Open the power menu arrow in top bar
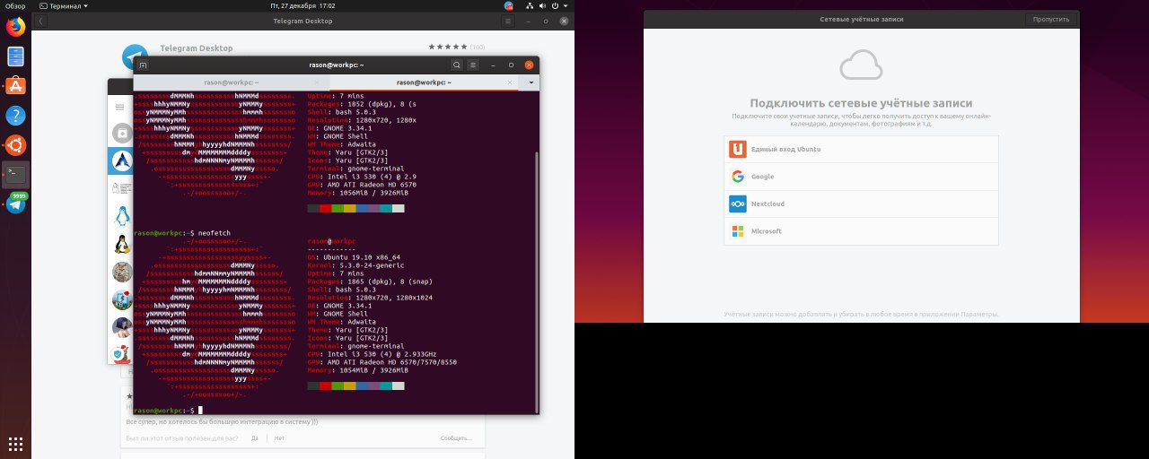 point(566,5)
